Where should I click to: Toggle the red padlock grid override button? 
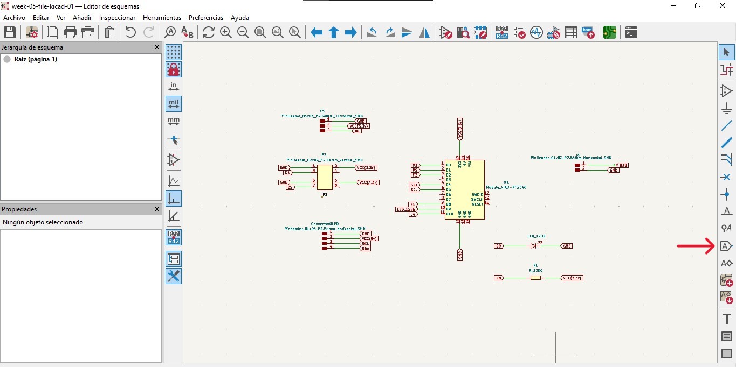[174, 69]
